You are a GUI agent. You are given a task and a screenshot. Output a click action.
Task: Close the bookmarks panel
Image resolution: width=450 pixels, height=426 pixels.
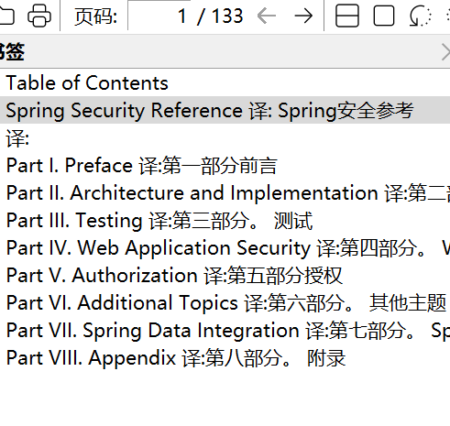point(446,51)
